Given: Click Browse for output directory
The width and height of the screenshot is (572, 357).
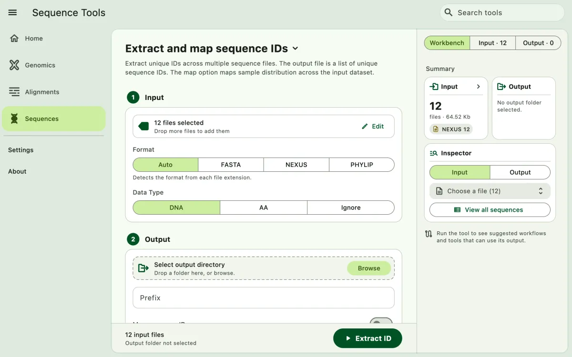Looking at the screenshot, I should (369, 268).
